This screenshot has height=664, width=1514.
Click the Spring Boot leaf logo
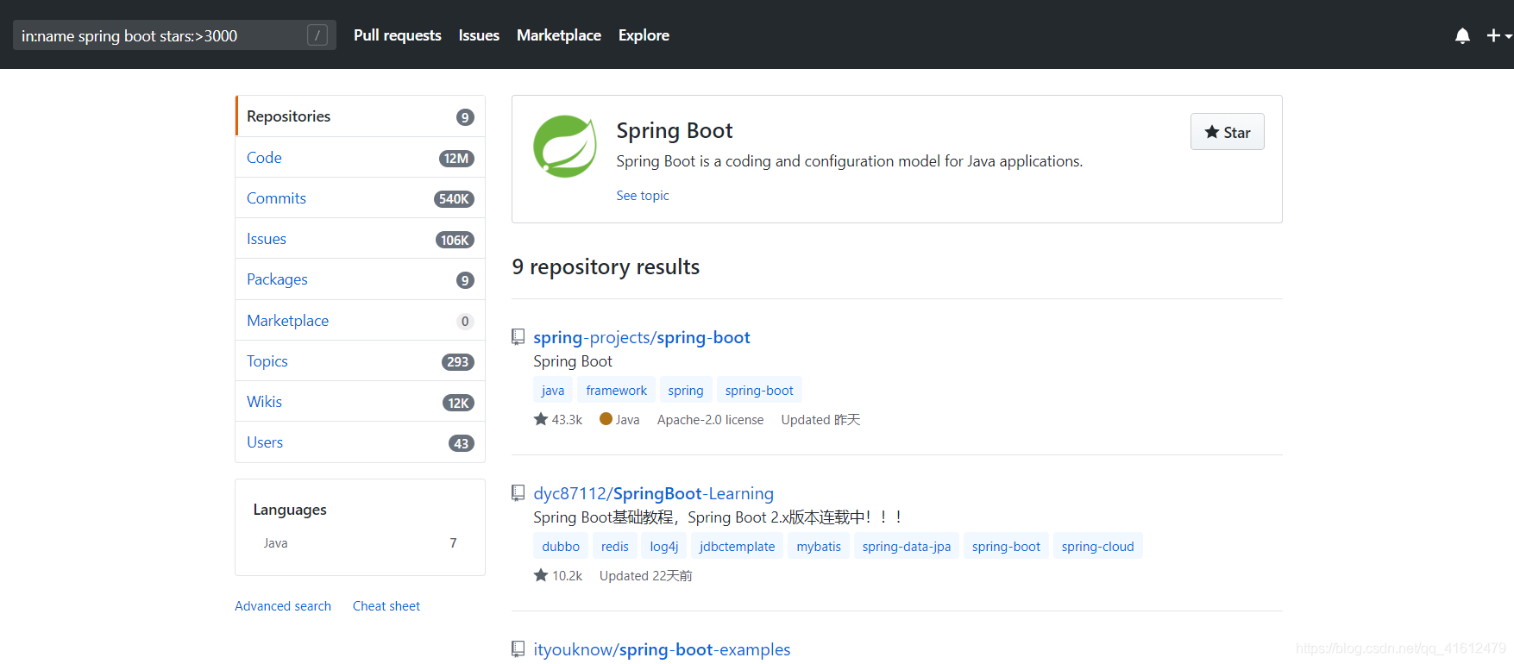coord(565,147)
